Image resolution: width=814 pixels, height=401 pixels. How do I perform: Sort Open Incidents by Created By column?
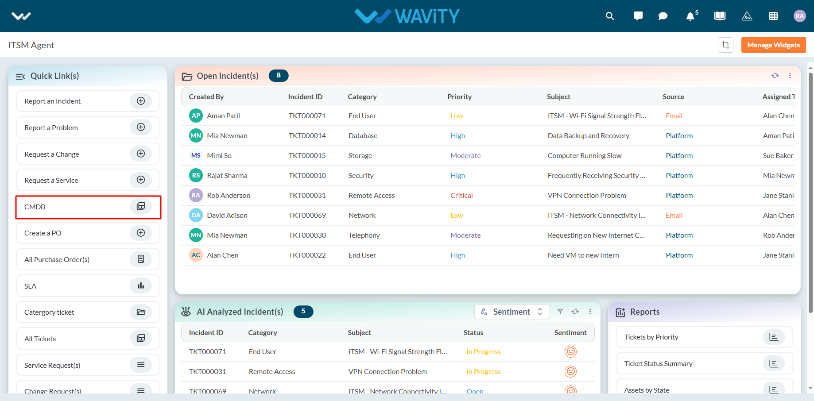206,96
